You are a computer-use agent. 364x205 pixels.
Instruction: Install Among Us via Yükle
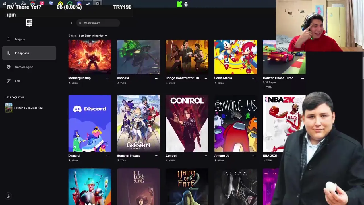pyautogui.click(x=219, y=161)
